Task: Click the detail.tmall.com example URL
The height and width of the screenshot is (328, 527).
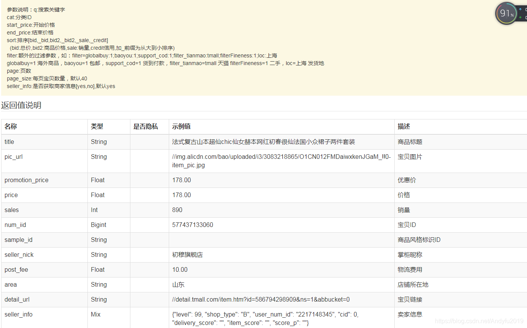Action: click(x=261, y=300)
